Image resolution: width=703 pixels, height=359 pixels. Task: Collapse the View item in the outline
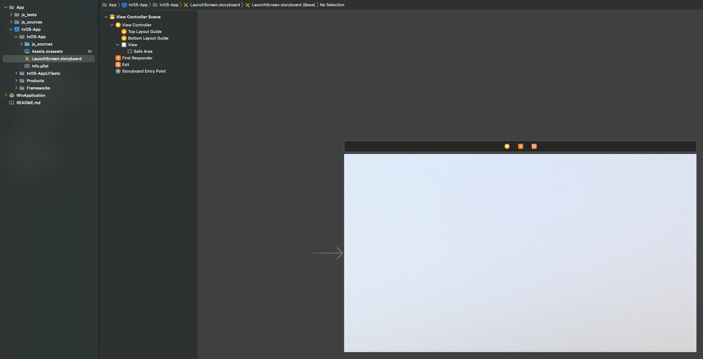117,45
